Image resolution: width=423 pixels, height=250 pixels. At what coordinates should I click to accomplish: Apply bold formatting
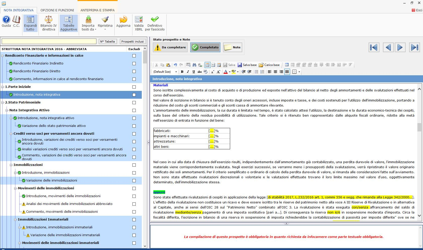(182, 72)
